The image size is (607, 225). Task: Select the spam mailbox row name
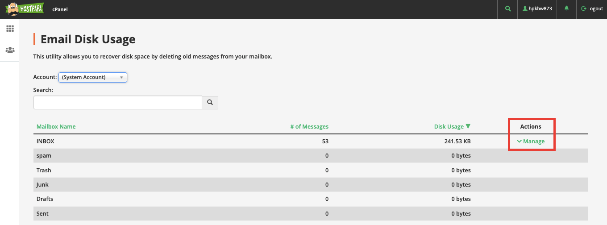coord(44,156)
